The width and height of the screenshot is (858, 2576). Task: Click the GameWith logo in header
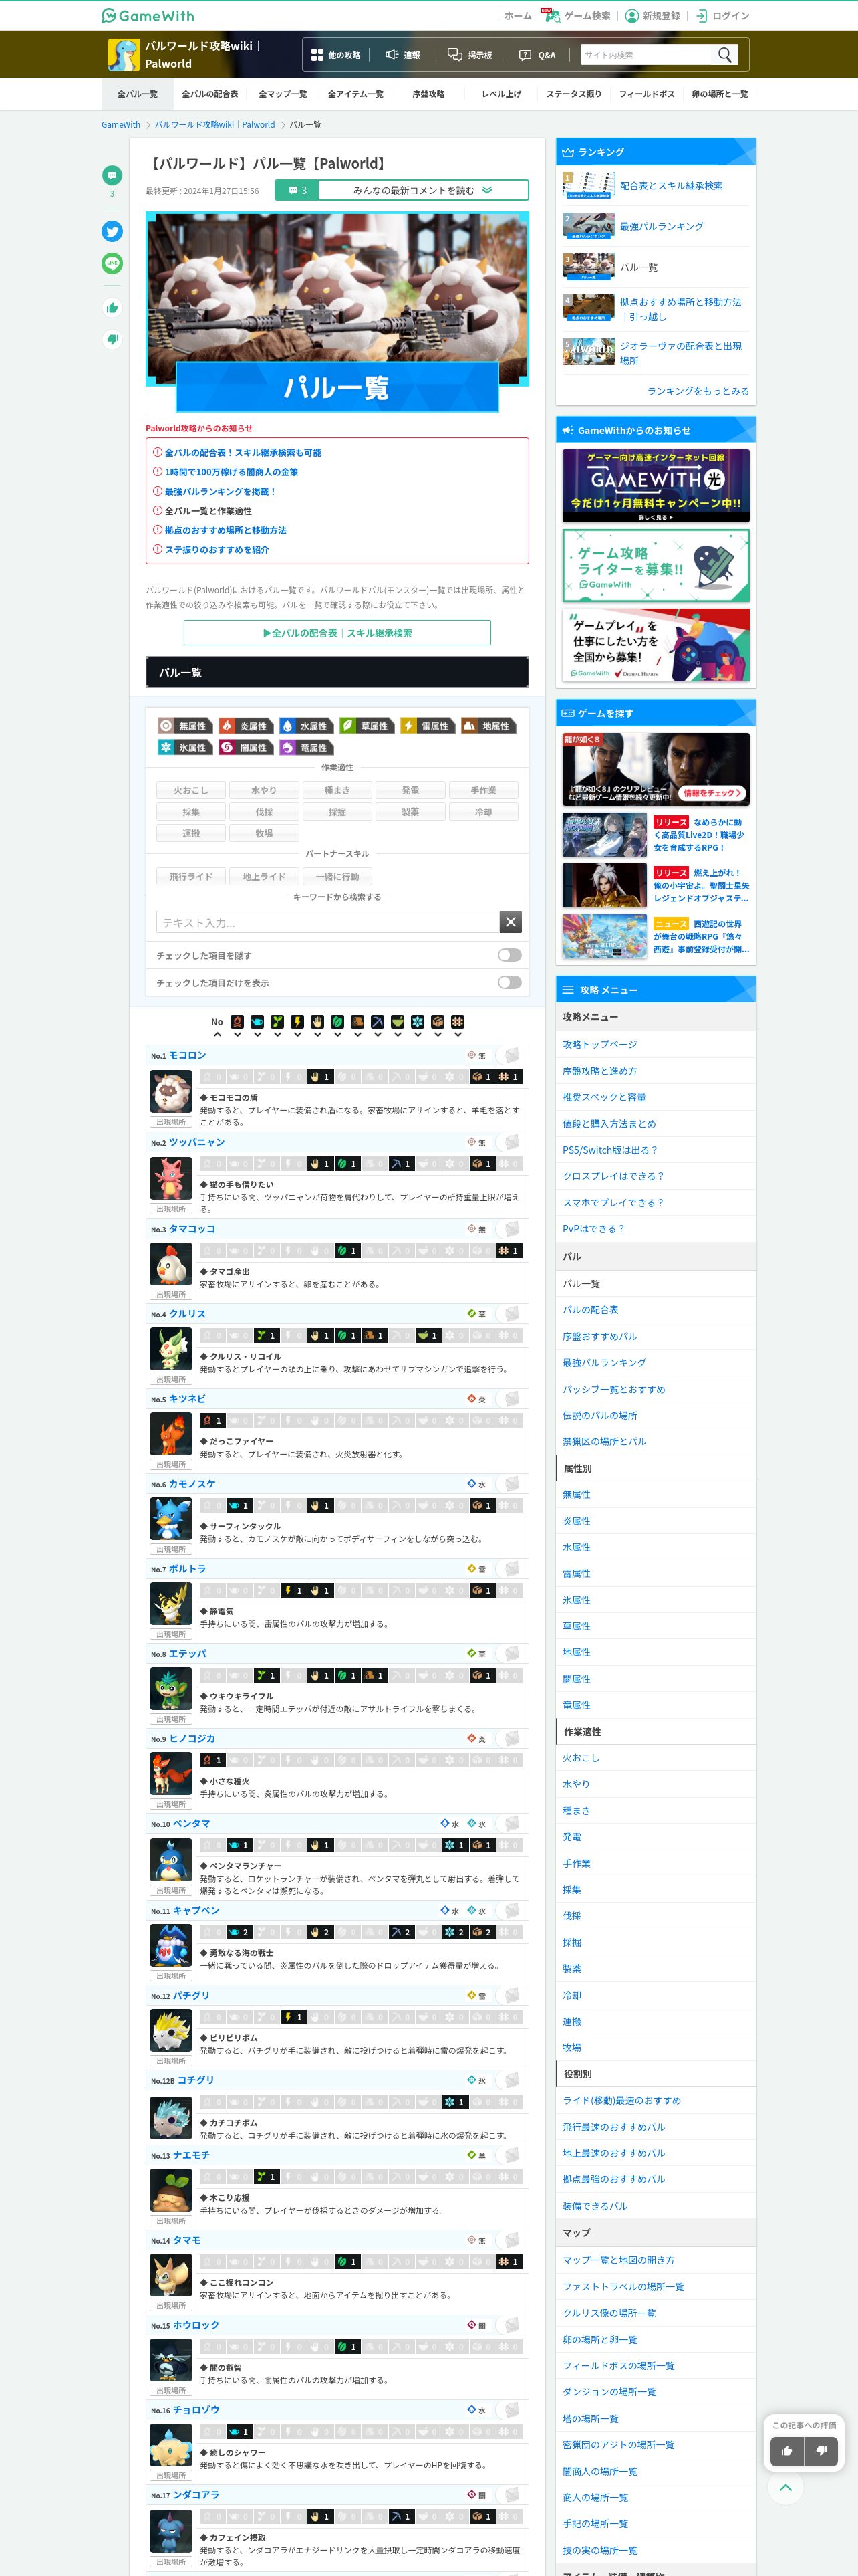[148, 16]
